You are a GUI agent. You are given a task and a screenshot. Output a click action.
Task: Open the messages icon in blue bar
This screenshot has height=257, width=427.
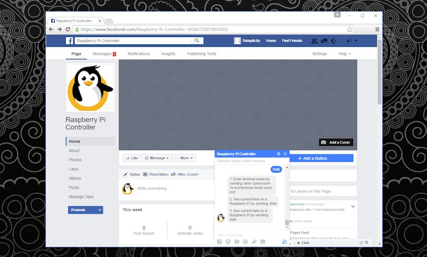pos(324,40)
